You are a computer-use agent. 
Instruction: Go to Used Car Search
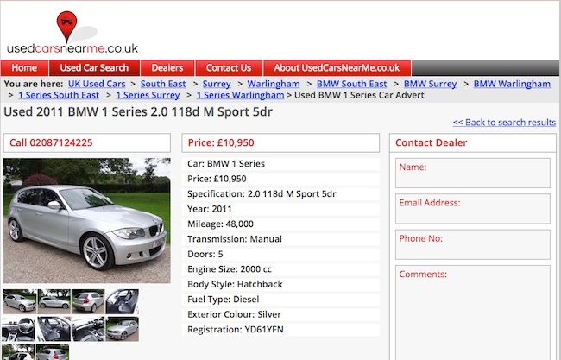[94, 67]
